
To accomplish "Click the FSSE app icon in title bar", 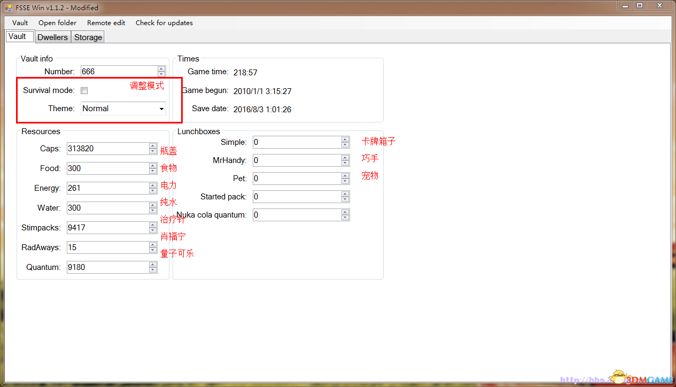I will (x=8, y=8).
